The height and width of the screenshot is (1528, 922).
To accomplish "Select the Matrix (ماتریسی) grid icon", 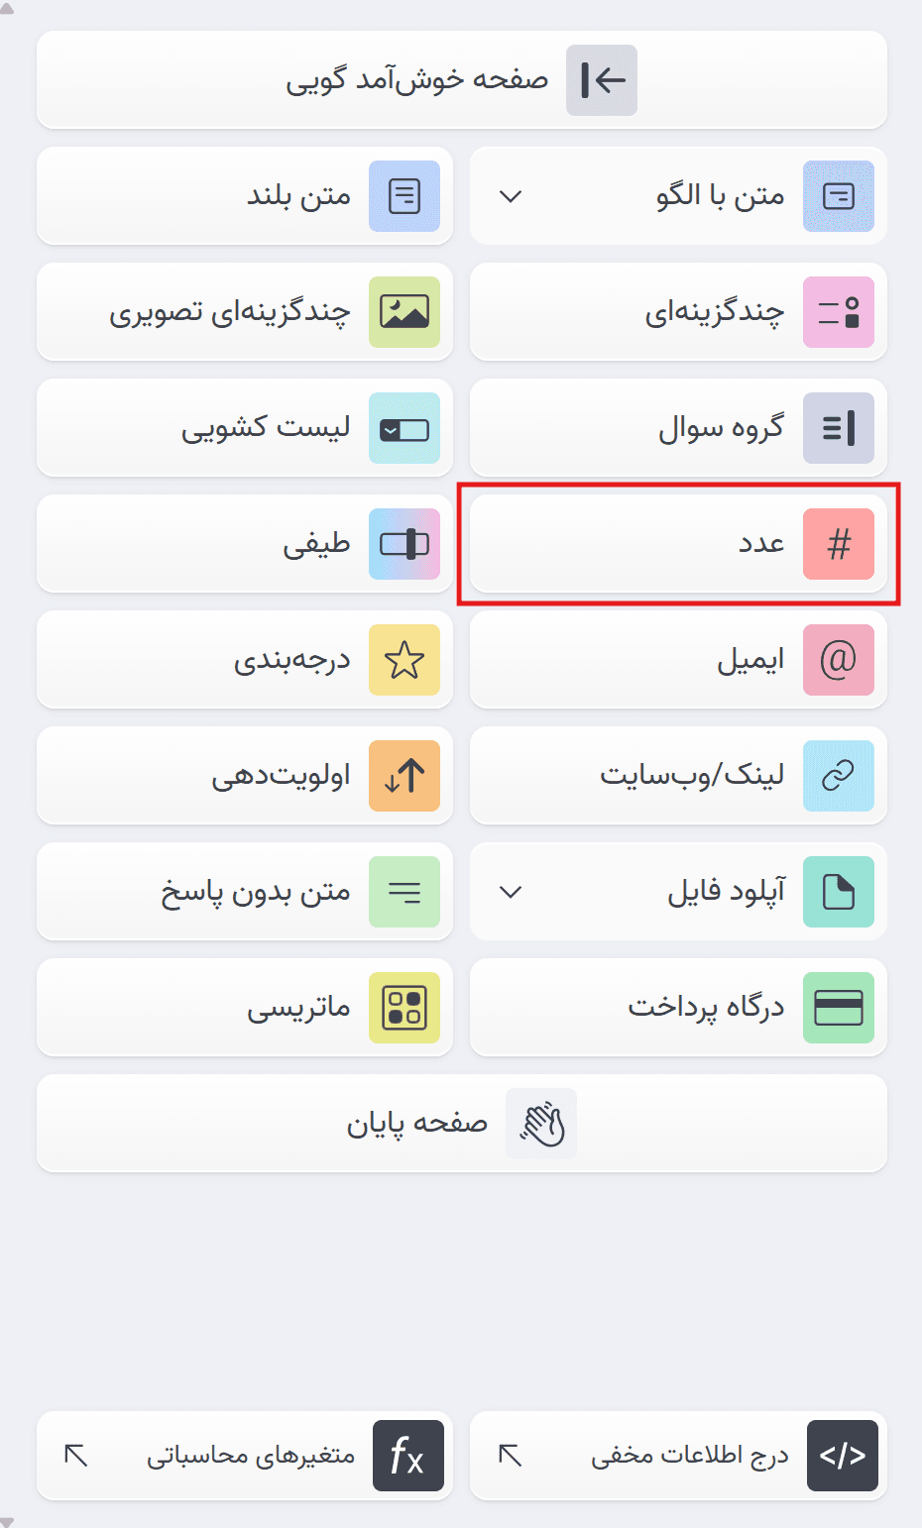I will pyautogui.click(x=404, y=1008).
